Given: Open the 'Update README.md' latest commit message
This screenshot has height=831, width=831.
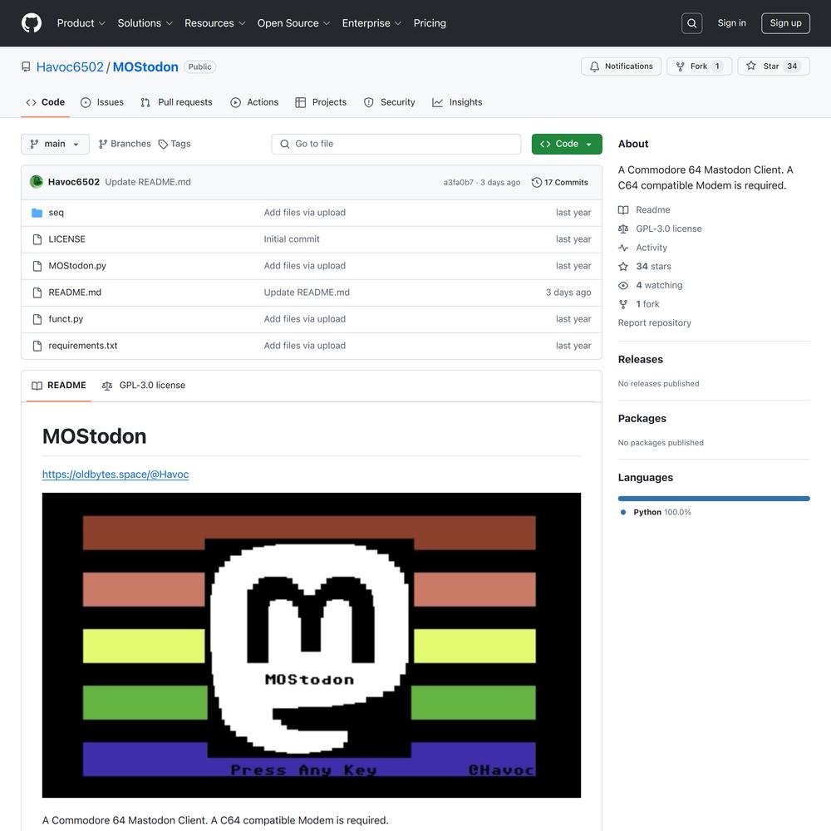Looking at the screenshot, I should click(148, 182).
